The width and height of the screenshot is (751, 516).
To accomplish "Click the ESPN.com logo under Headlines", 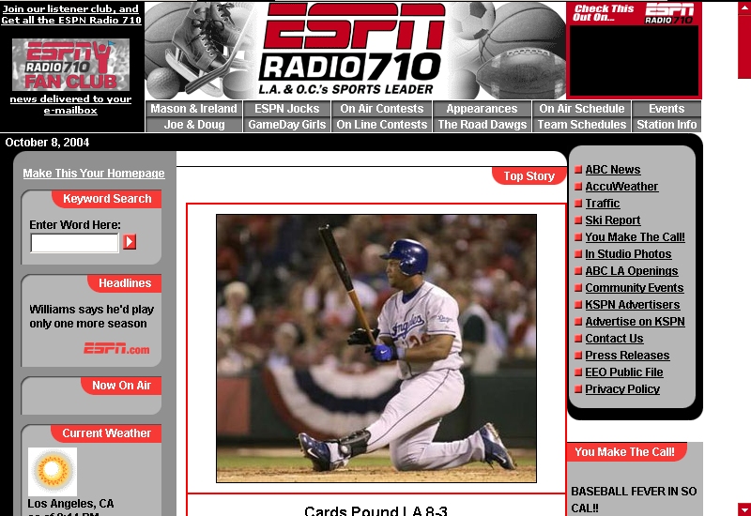I will tap(116, 349).
